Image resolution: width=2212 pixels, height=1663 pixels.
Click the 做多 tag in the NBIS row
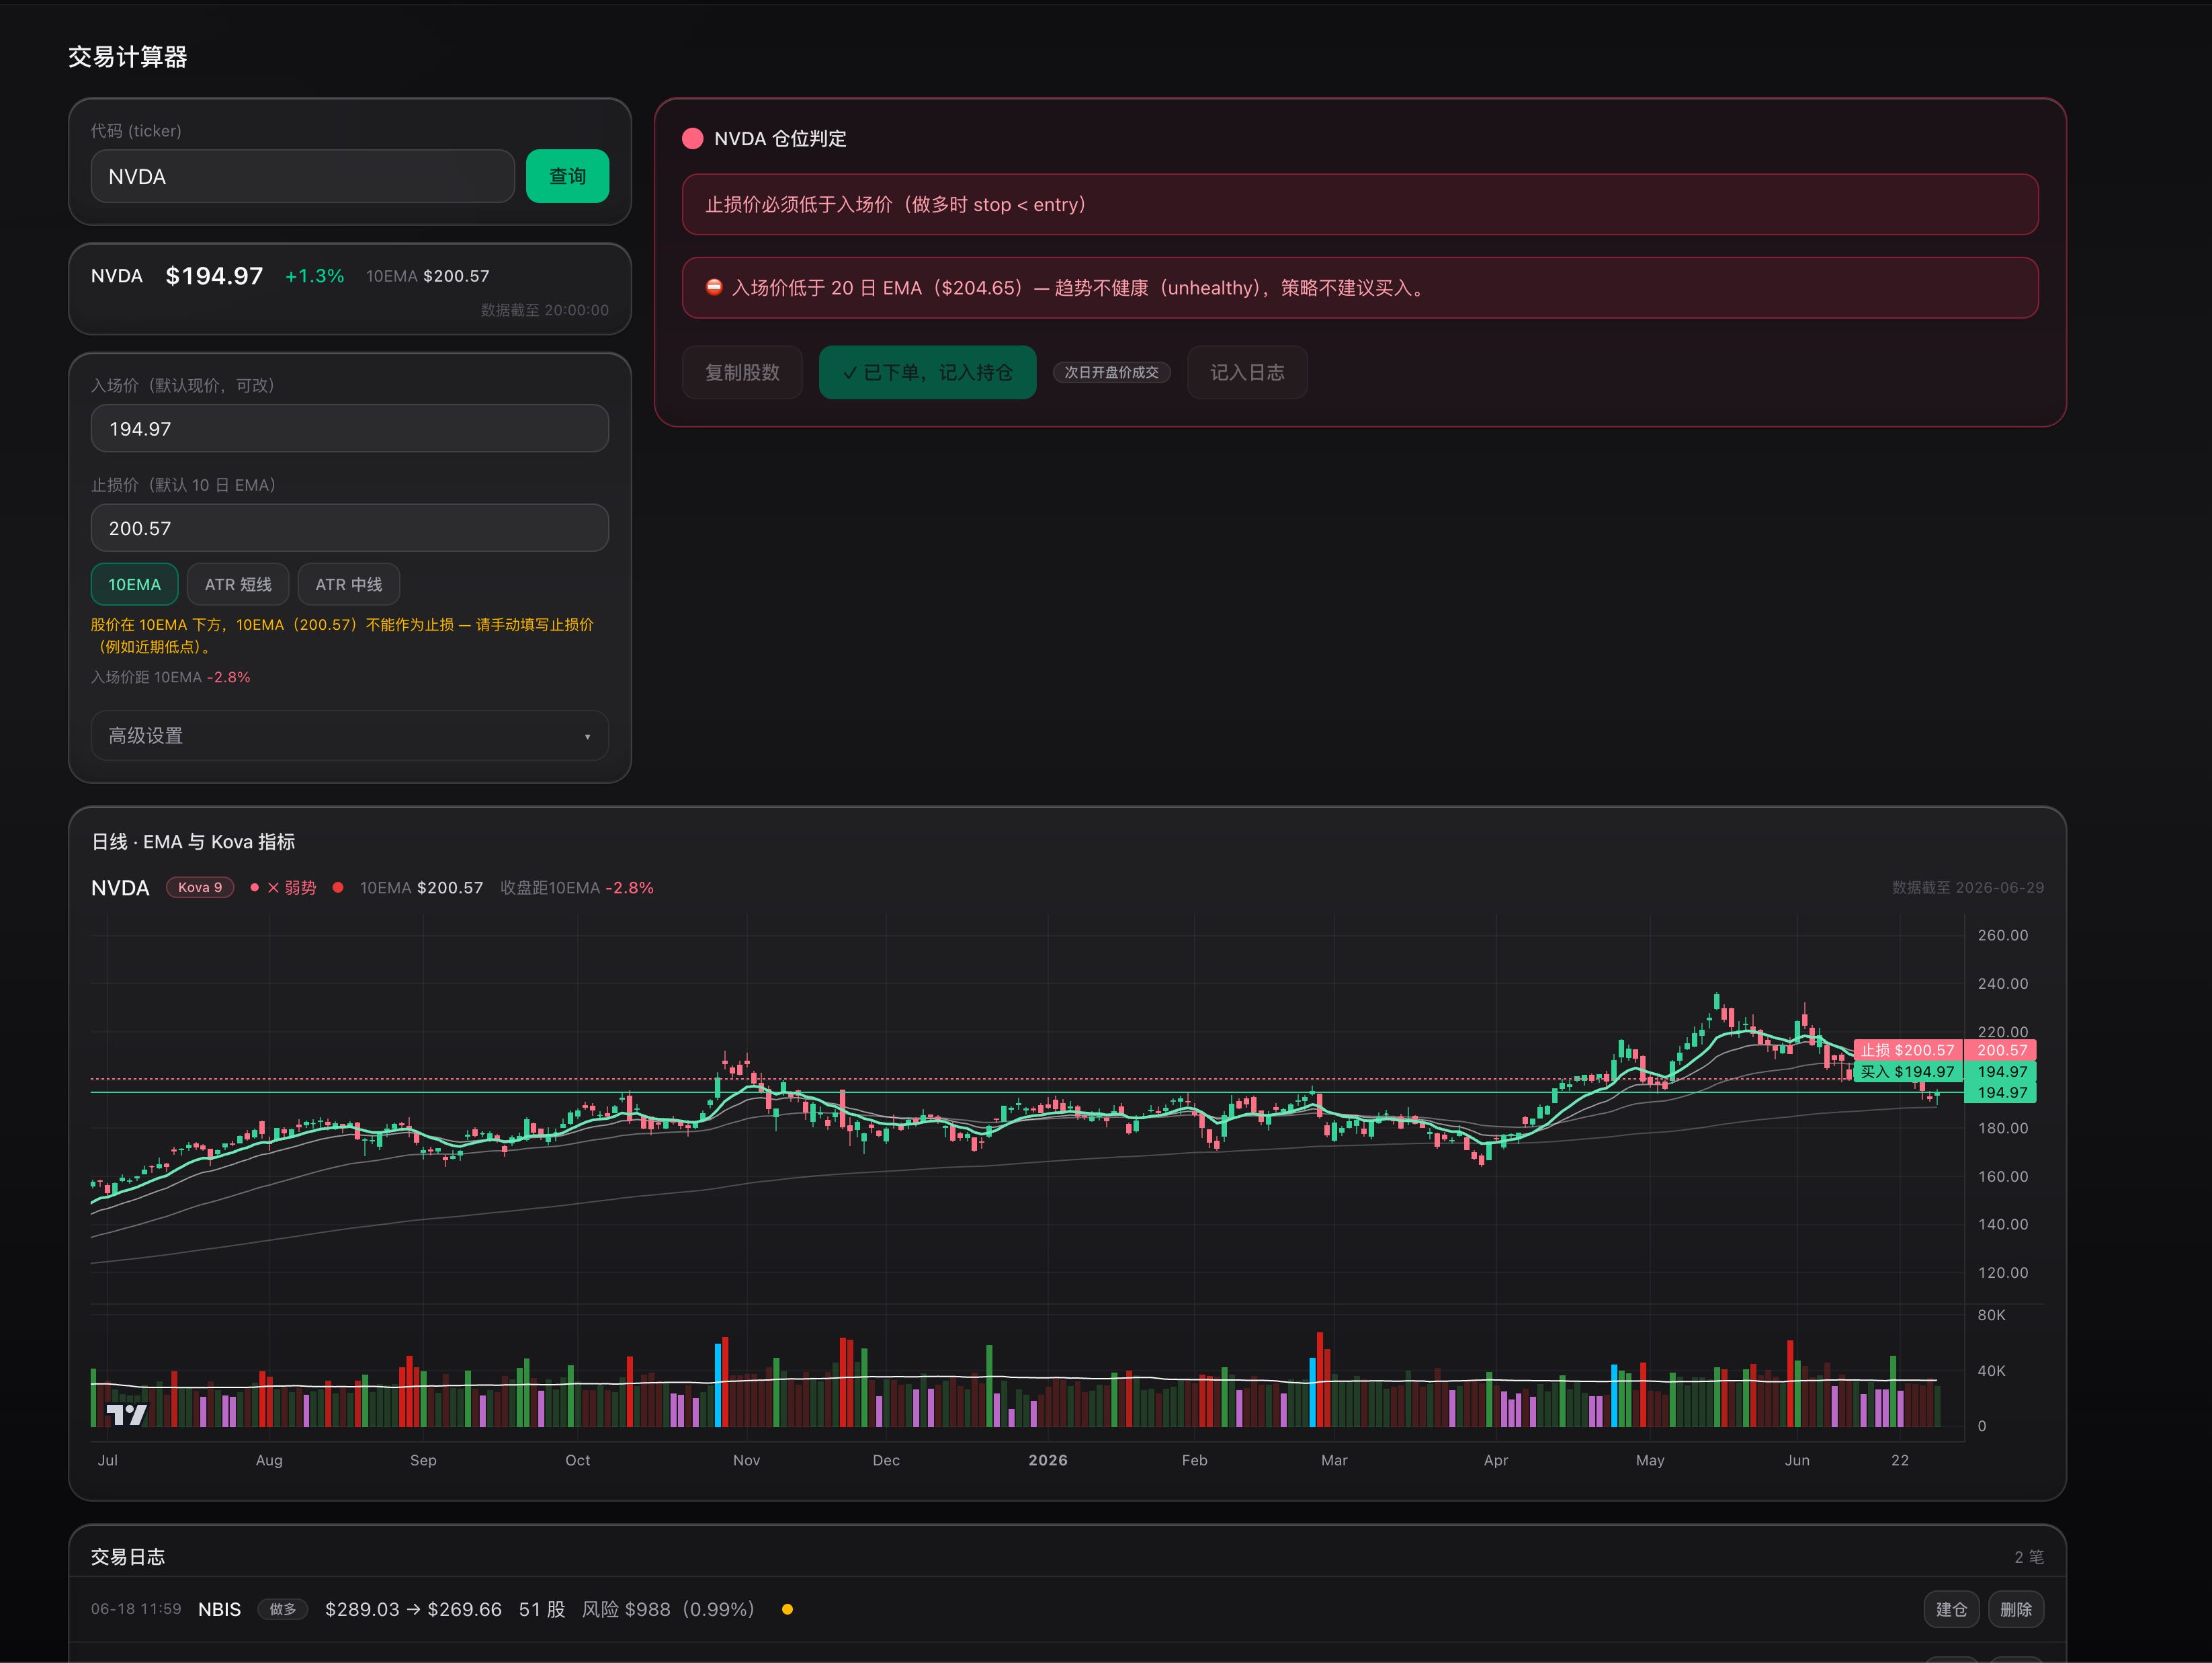pos(283,1609)
